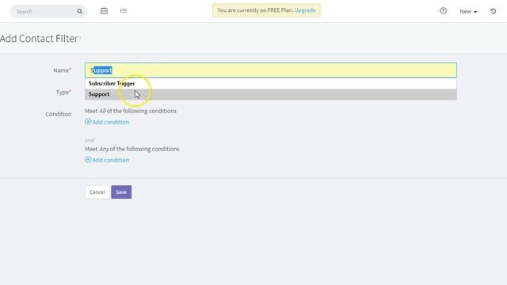Choose Support from autocomplete suggestions
507x285 pixels.
pyautogui.click(x=271, y=94)
